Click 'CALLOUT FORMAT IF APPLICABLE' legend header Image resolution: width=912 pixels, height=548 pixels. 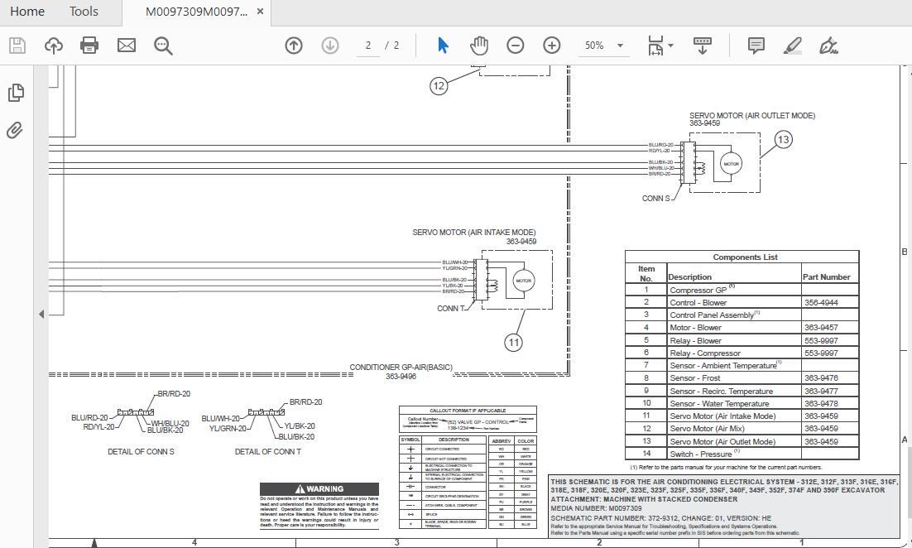pyautogui.click(x=468, y=411)
